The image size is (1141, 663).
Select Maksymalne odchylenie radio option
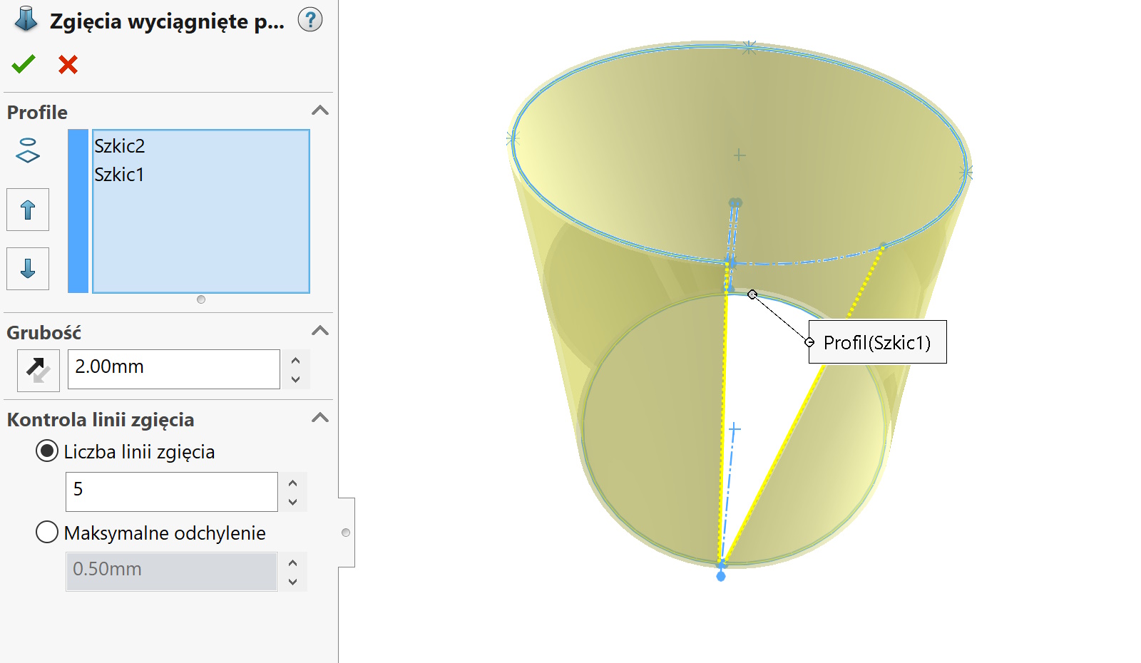point(47,532)
